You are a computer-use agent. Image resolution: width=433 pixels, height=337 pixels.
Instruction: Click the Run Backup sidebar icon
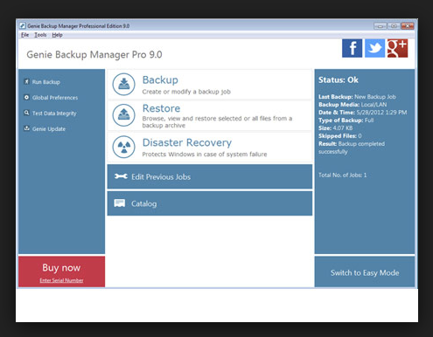pos(26,81)
